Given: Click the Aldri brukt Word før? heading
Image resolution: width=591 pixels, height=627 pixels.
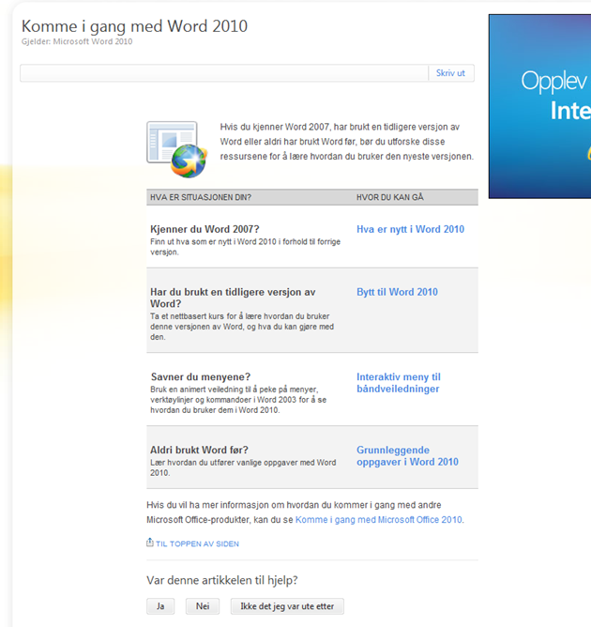Looking at the screenshot, I should (199, 451).
